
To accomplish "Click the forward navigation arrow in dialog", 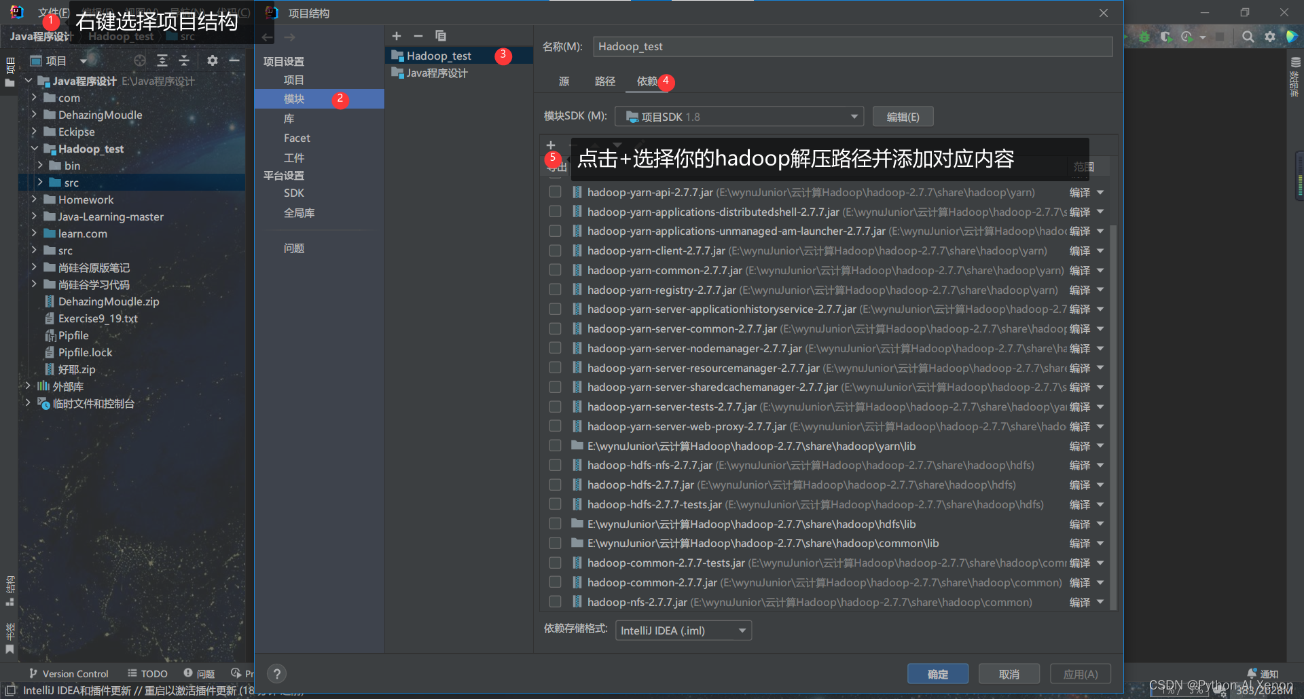I will click(290, 37).
